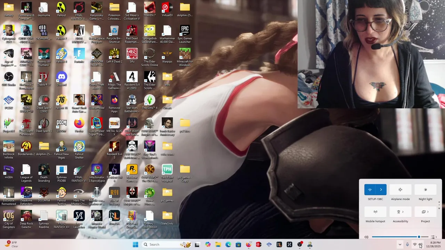Select the StateSlots folder
Viewport: 445px width, 250px height.
(167, 218)
